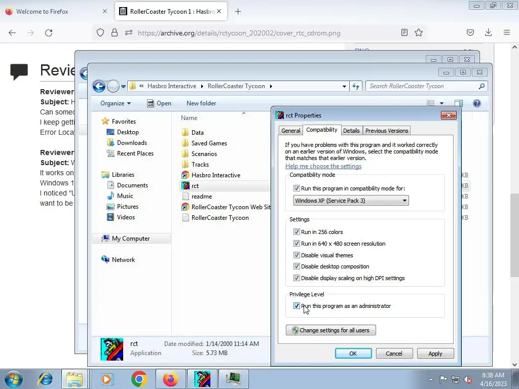
Task: Expand the Organize menu
Action: 116,103
